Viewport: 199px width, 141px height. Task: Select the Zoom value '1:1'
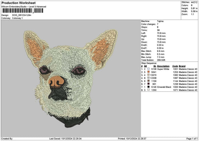click(192, 14)
